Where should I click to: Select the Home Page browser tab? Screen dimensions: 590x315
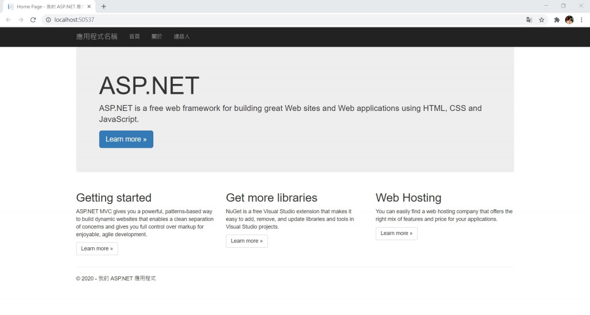click(x=49, y=7)
